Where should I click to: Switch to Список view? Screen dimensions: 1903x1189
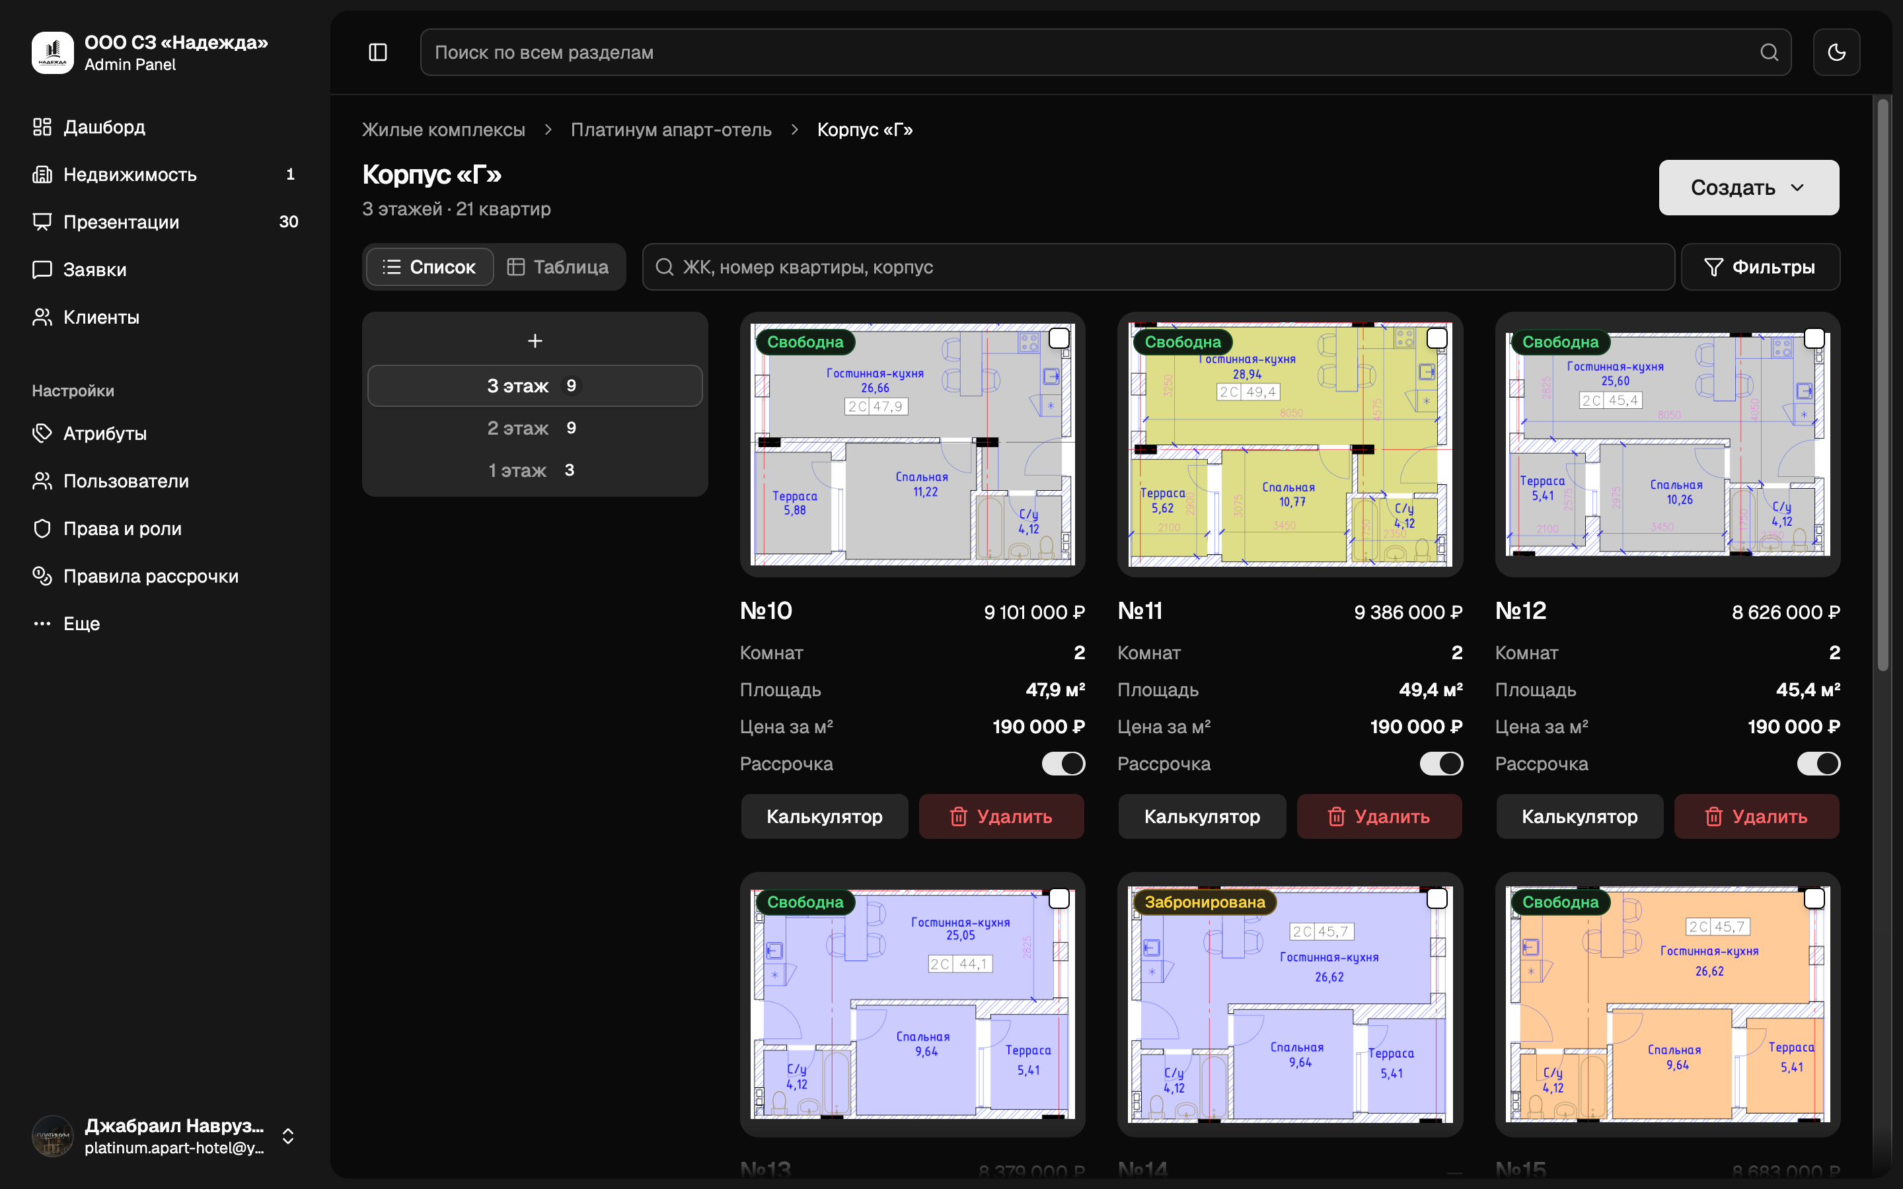[430, 268]
